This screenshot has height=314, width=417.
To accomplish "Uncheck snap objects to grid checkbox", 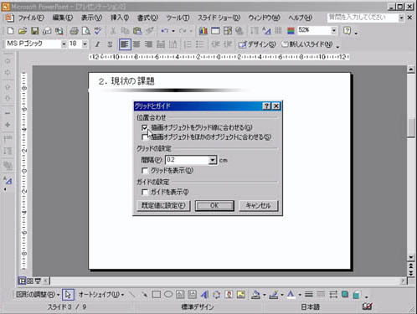I will click(x=145, y=128).
